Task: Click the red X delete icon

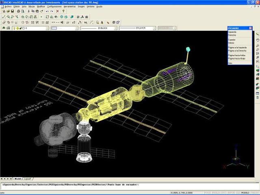Action: pyautogui.click(x=58, y=11)
